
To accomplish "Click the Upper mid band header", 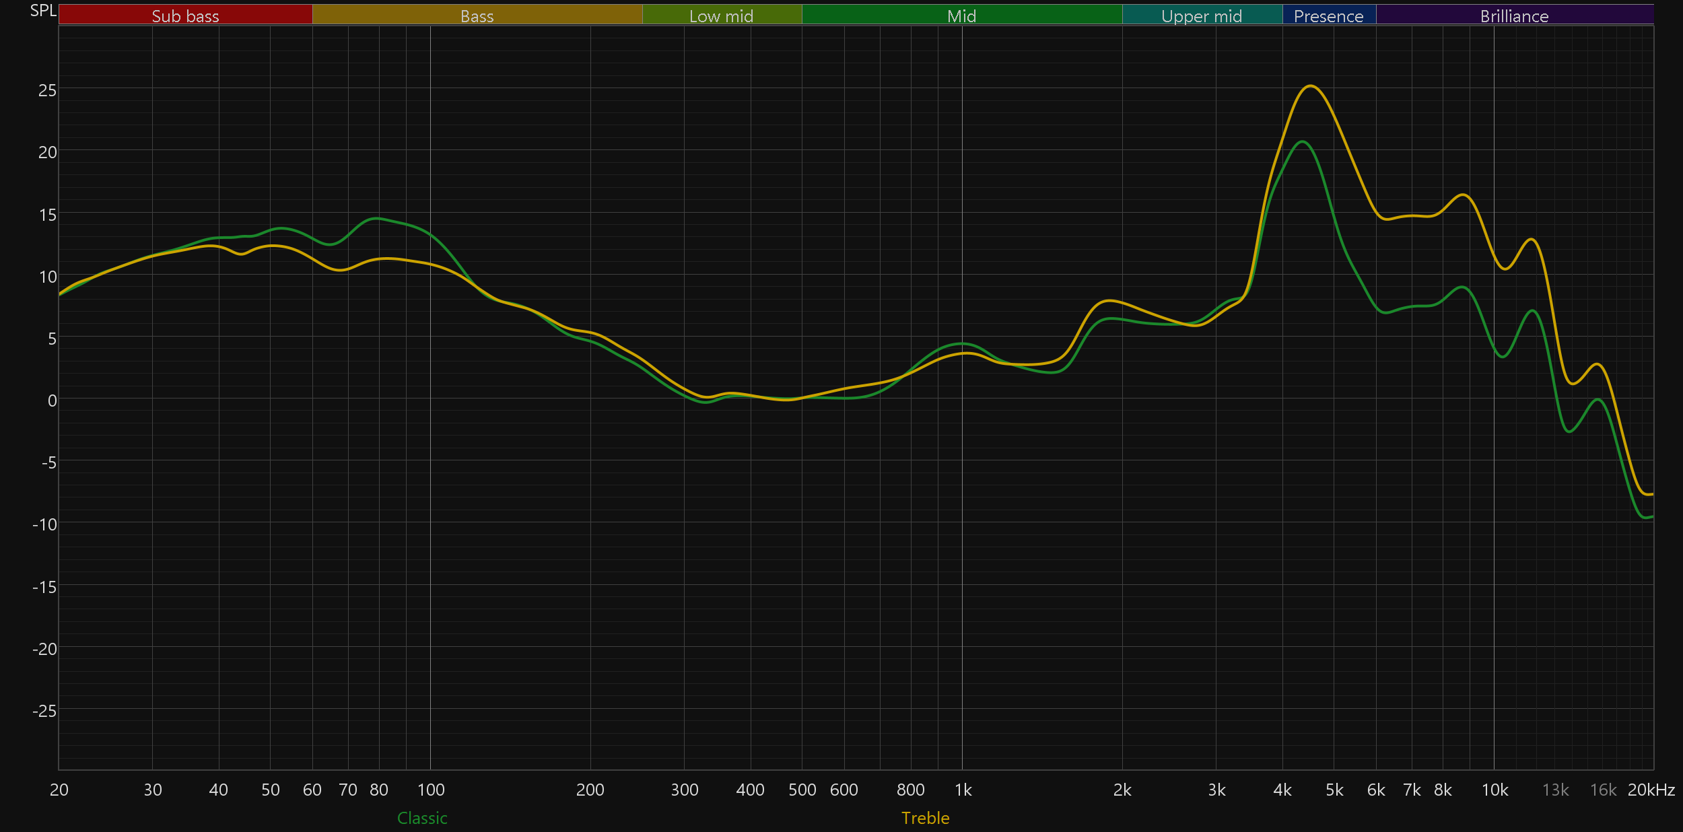I will point(1202,15).
